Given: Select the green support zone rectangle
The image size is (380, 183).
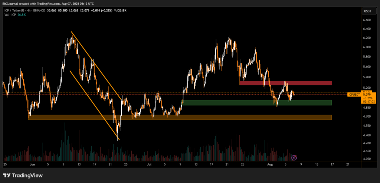Looking at the screenshot, I should pos(256,102).
